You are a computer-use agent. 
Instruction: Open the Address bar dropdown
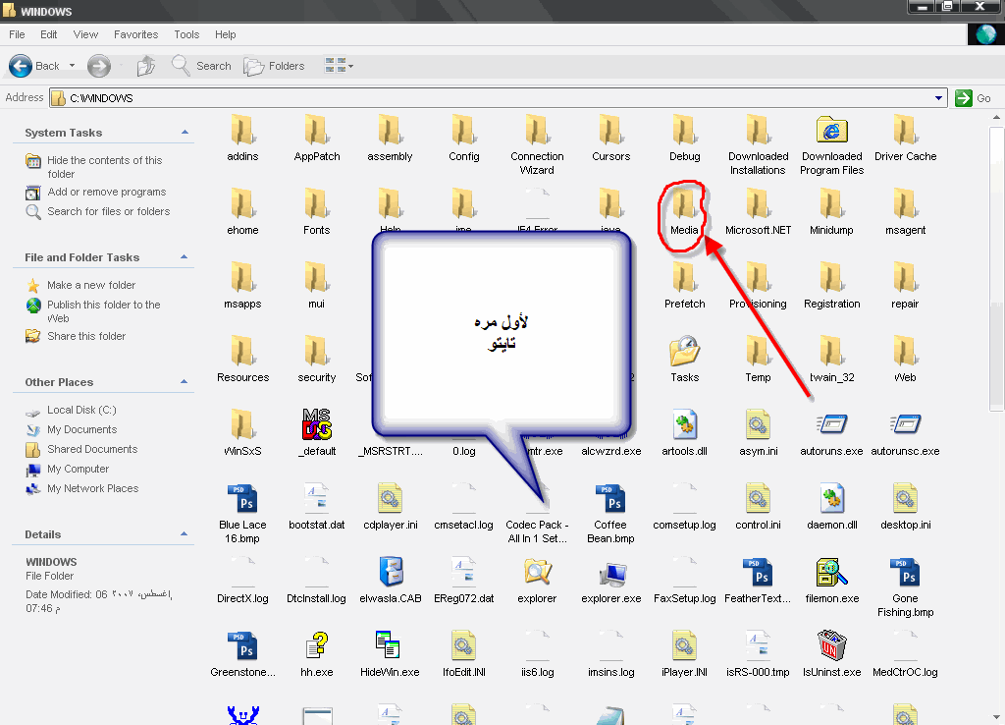click(x=938, y=98)
